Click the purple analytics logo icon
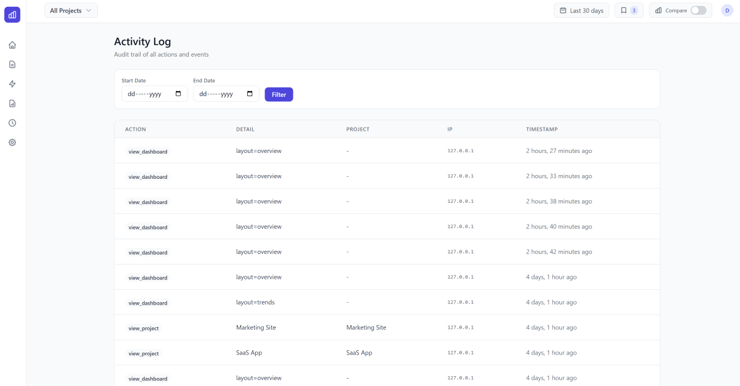The height and width of the screenshot is (386, 740). [x=12, y=15]
